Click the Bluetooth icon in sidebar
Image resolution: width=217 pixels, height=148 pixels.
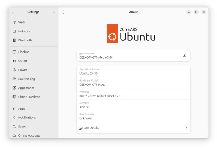14,40
